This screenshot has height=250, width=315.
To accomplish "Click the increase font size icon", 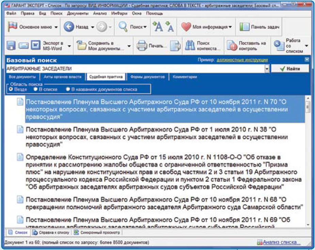I will tap(157, 27).
